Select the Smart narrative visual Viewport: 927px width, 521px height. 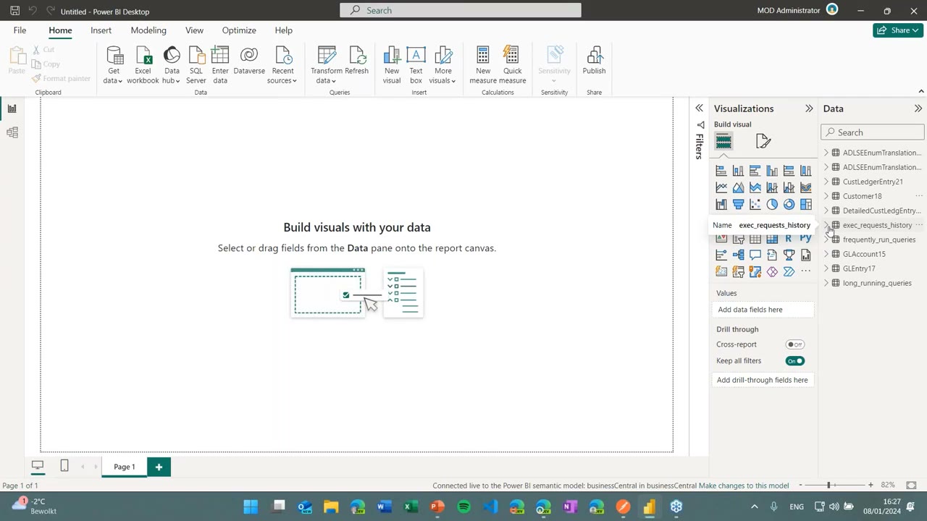pyautogui.click(x=772, y=255)
